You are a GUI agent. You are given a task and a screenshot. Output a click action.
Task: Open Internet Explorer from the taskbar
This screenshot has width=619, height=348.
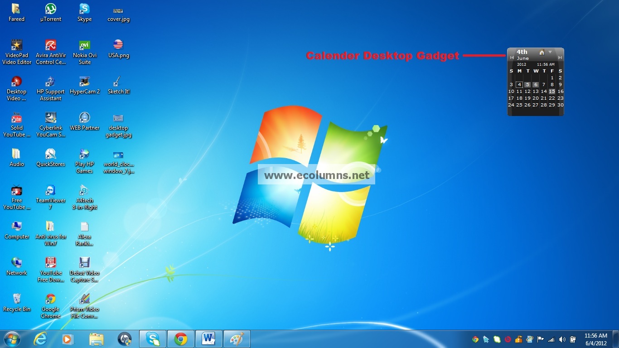[x=39, y=338]
